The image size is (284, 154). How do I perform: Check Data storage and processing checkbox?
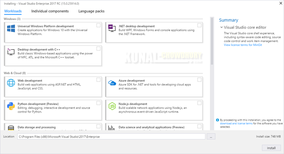pos(98,126)
